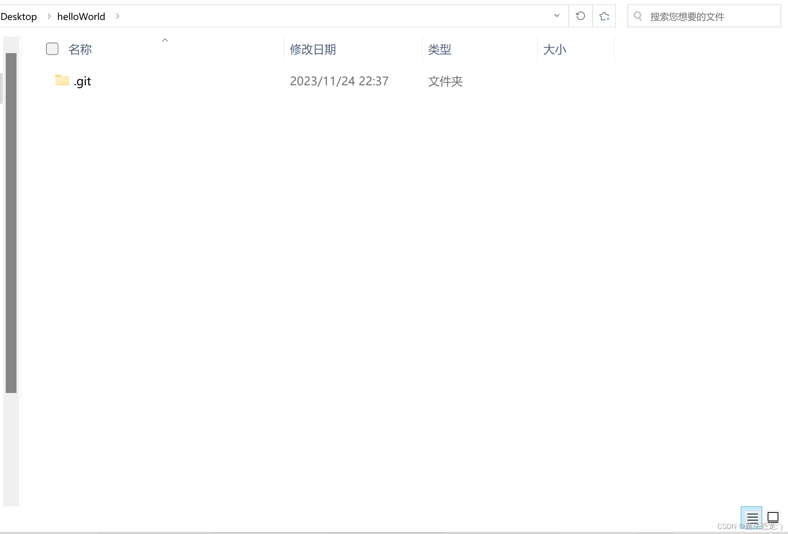This screenshot has height=534, width=788.
Task: Click the sort direction arrow above 名称
Action: pyautogui.click(x=165, y=40)
